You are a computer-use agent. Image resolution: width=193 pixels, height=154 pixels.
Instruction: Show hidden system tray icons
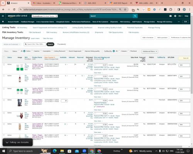click(156, 151)
